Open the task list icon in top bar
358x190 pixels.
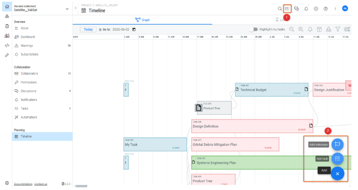[287, 9]
